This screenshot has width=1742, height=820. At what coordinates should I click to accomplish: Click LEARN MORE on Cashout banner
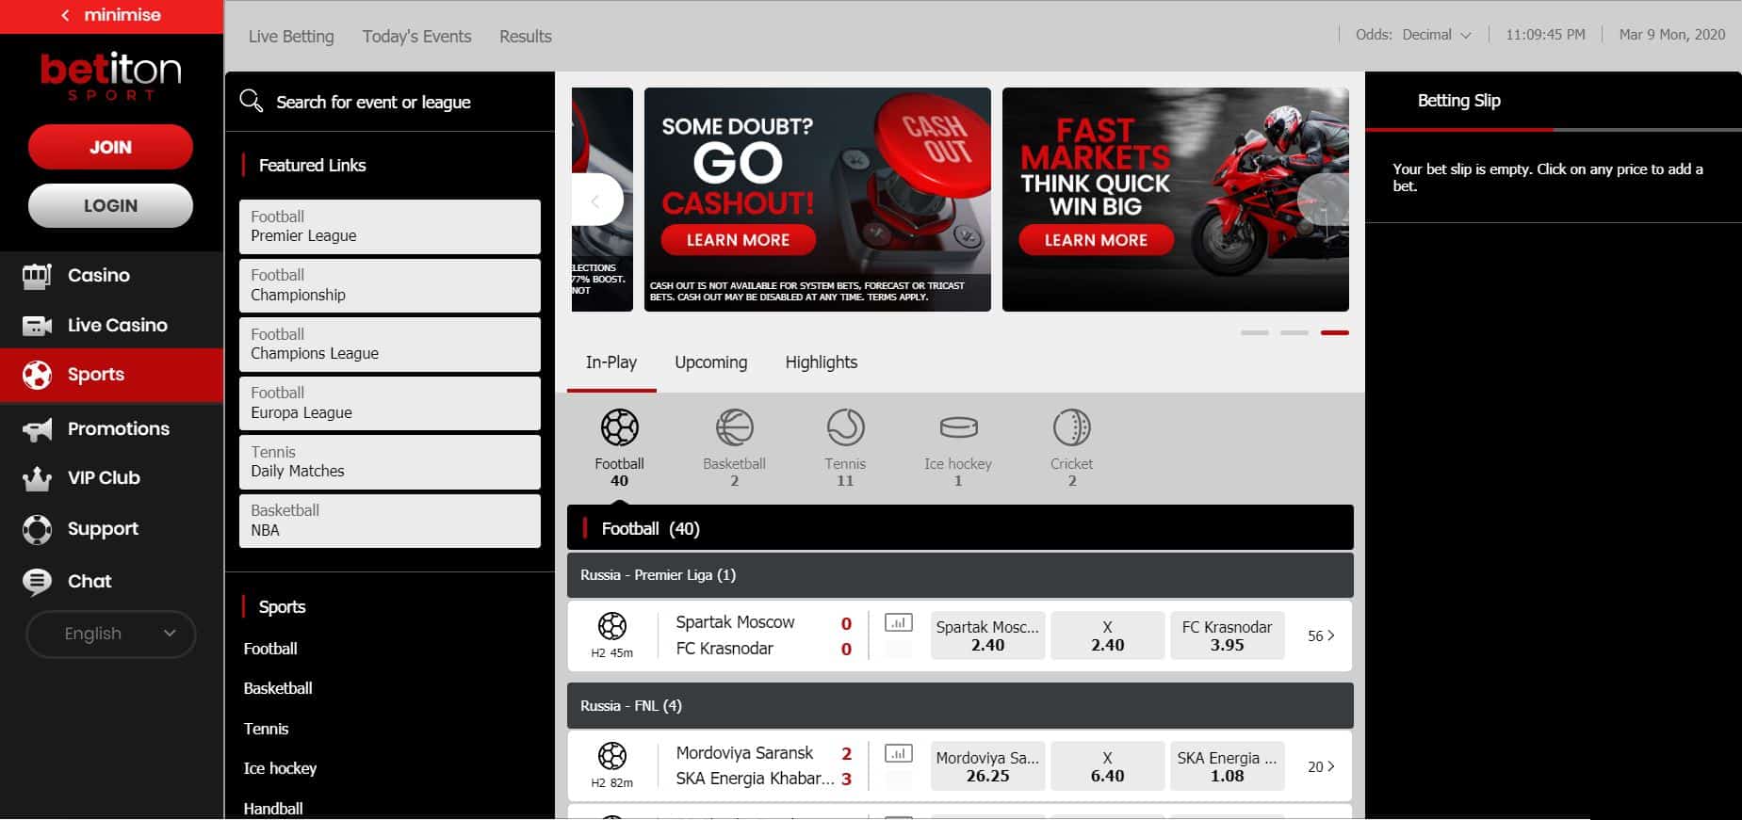tap(738, 240)
